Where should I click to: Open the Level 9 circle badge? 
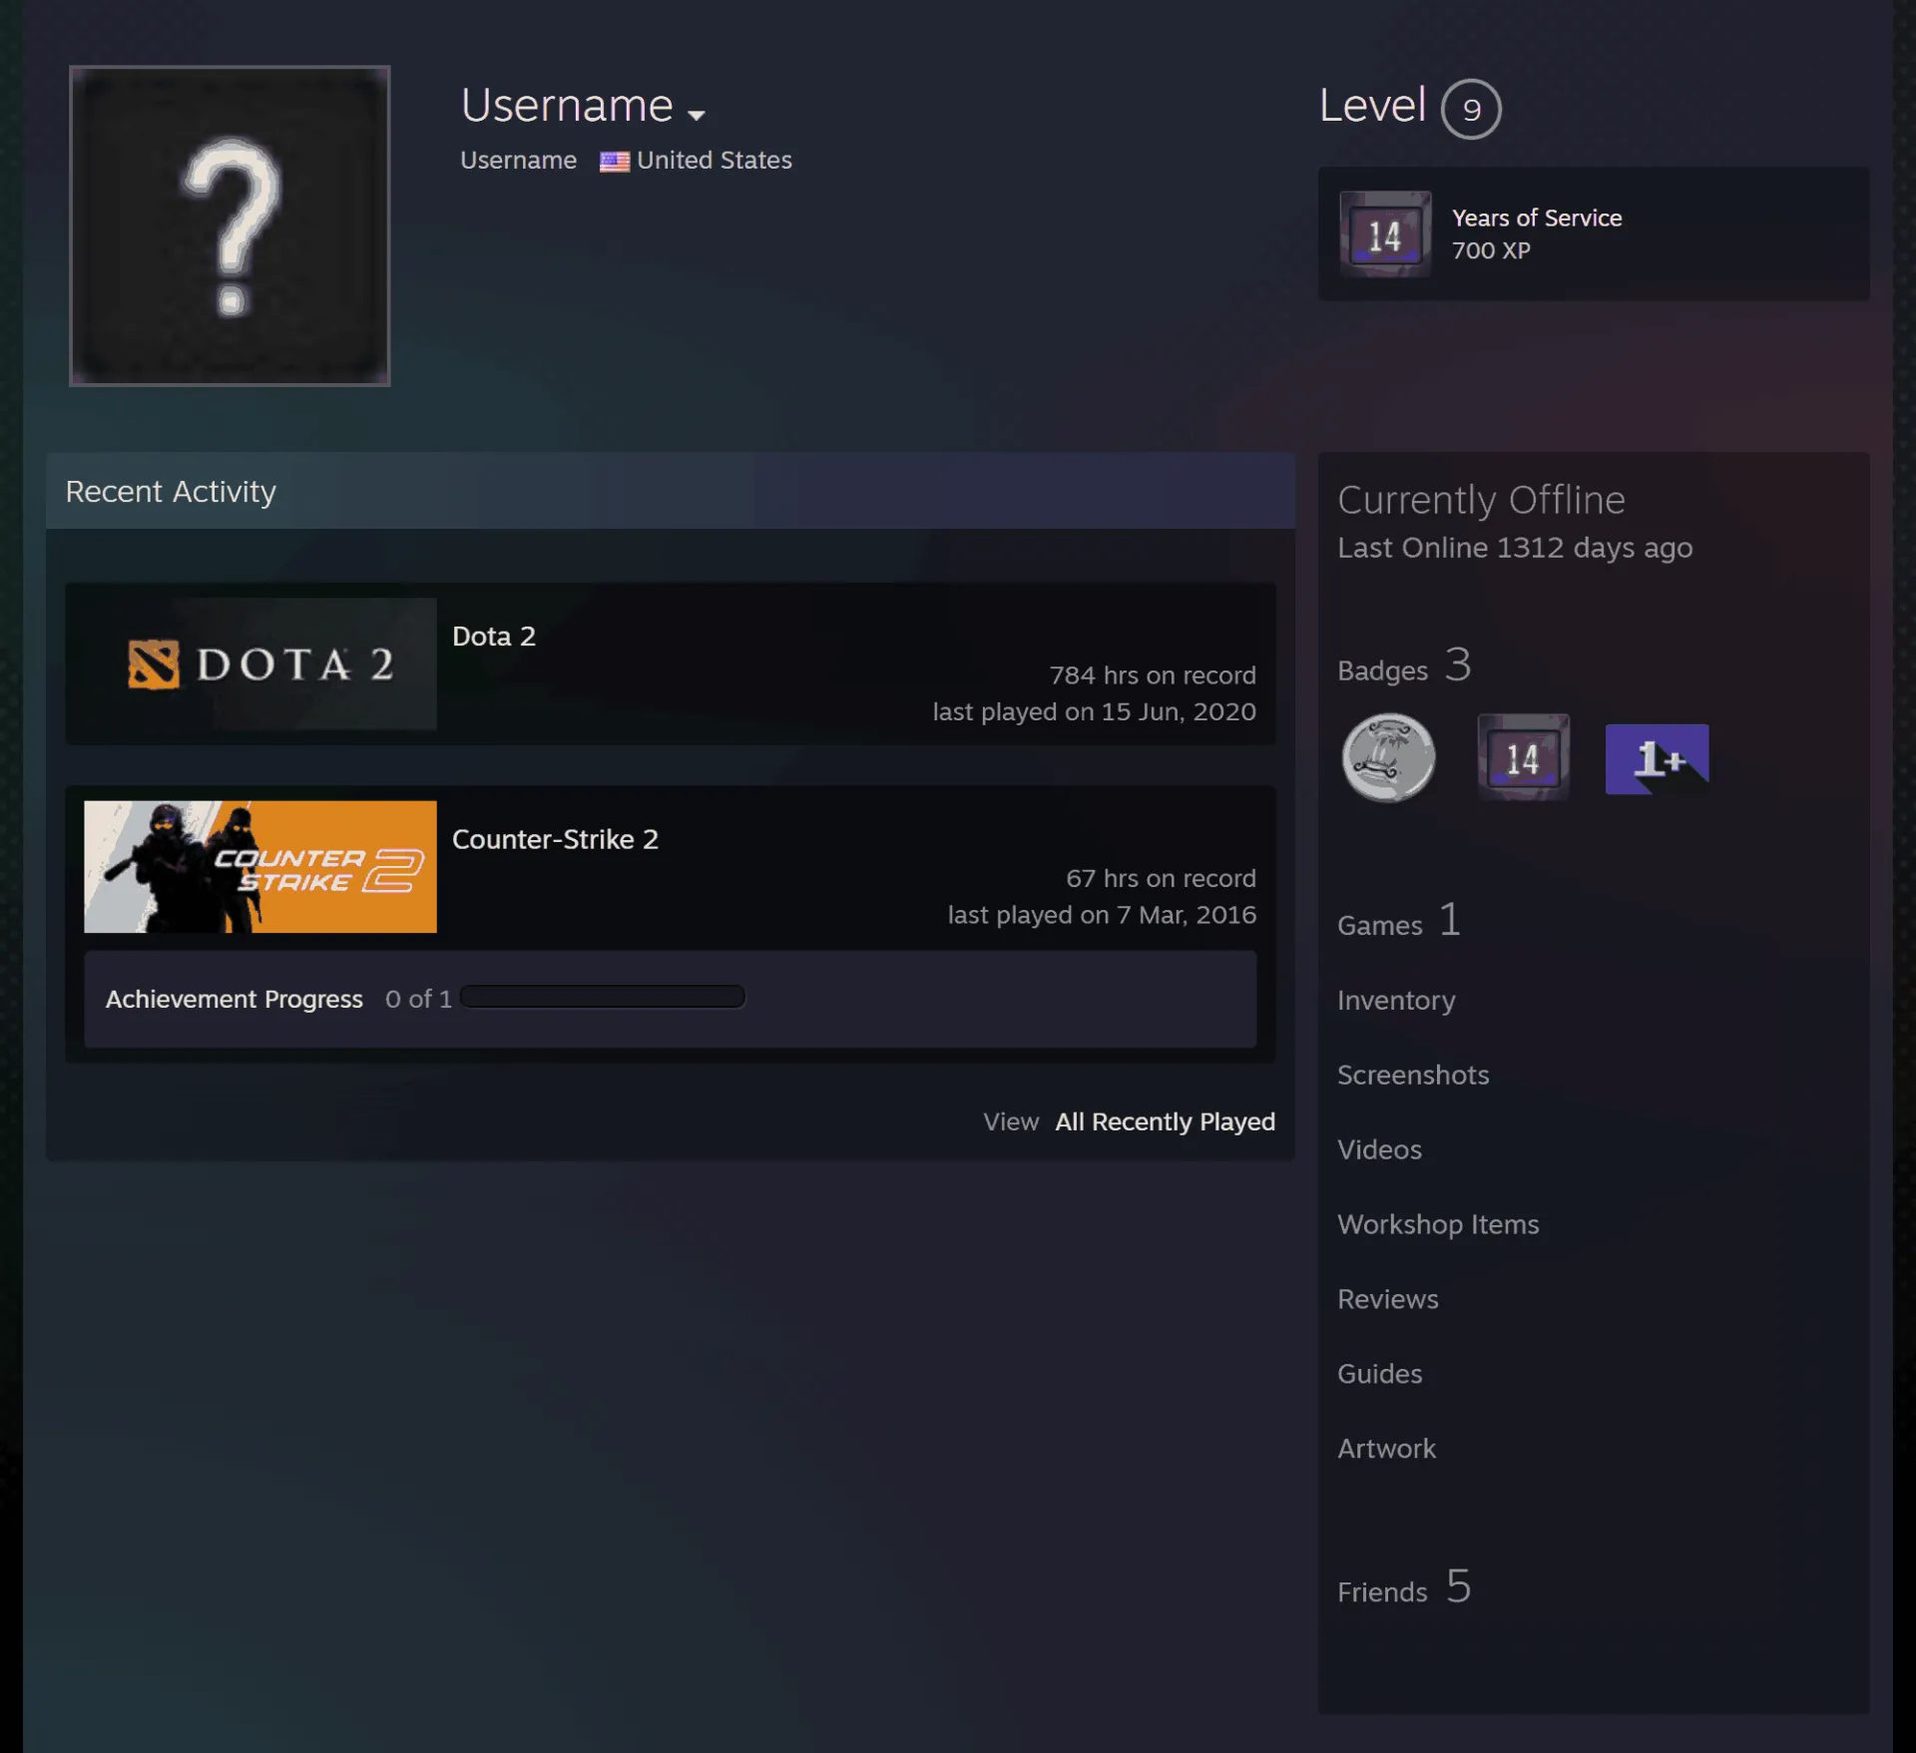(x=1471, y=109)
